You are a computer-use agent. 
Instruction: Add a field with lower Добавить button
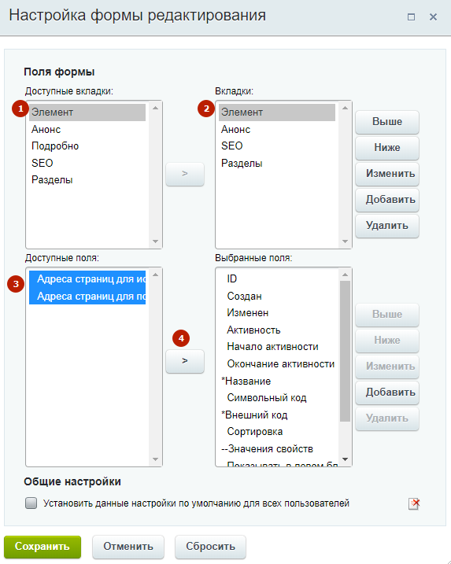tap(387, 393)
